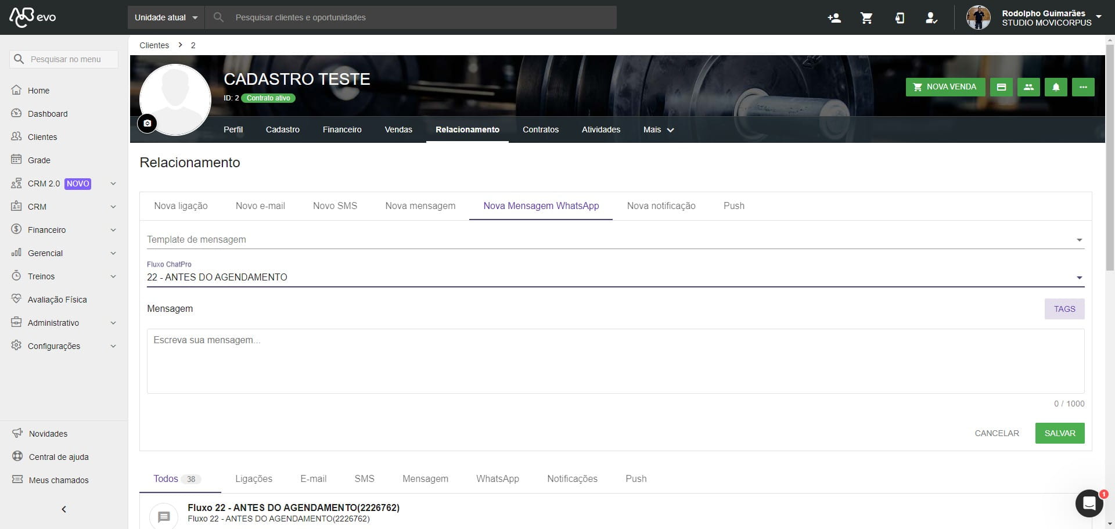Screen dimensions: 1115x529
Task: Select the Nova ligação tab
Action: click(181, 206)
